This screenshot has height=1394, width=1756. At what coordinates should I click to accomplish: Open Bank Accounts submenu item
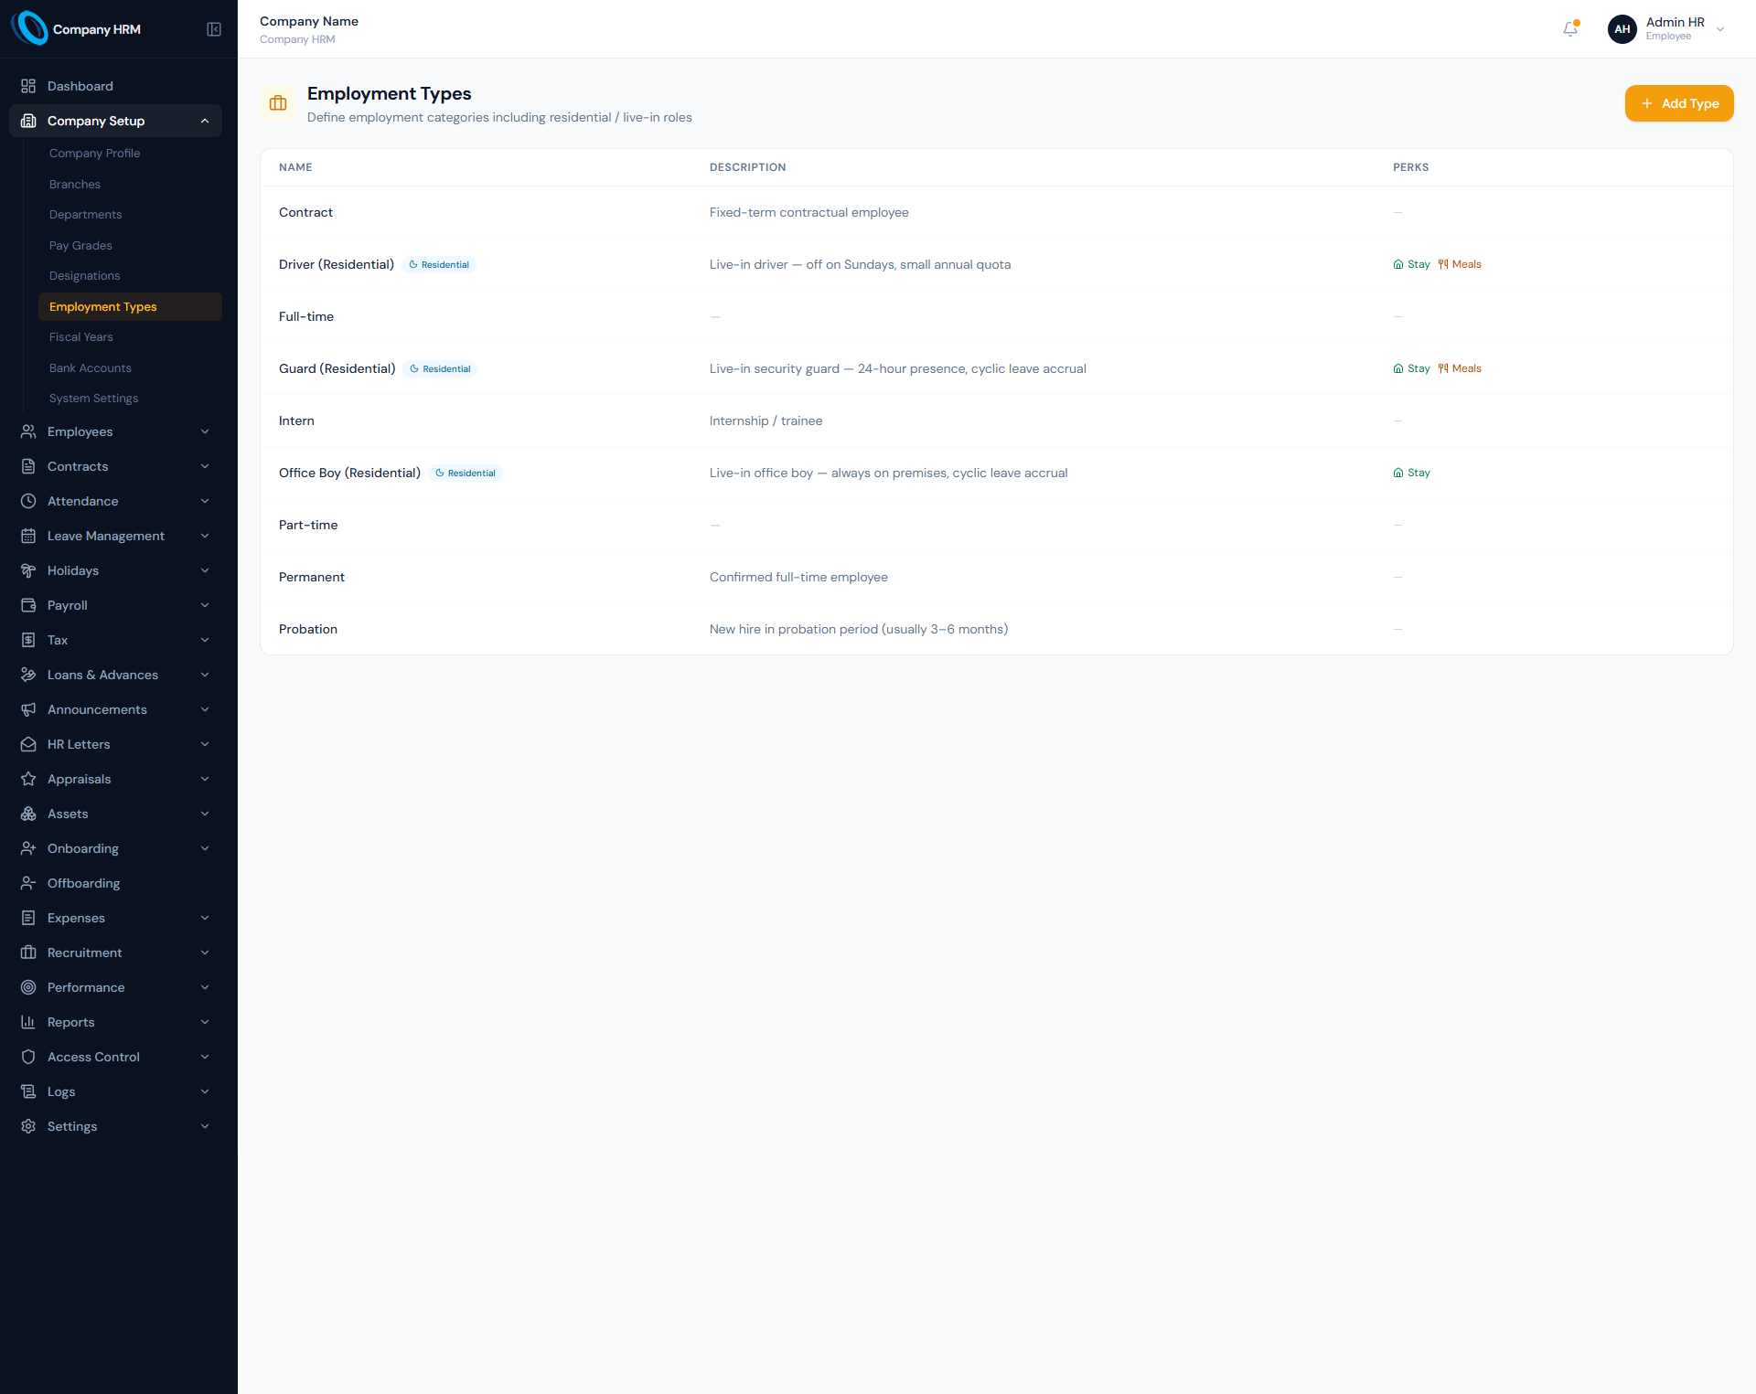click(130, 367)
